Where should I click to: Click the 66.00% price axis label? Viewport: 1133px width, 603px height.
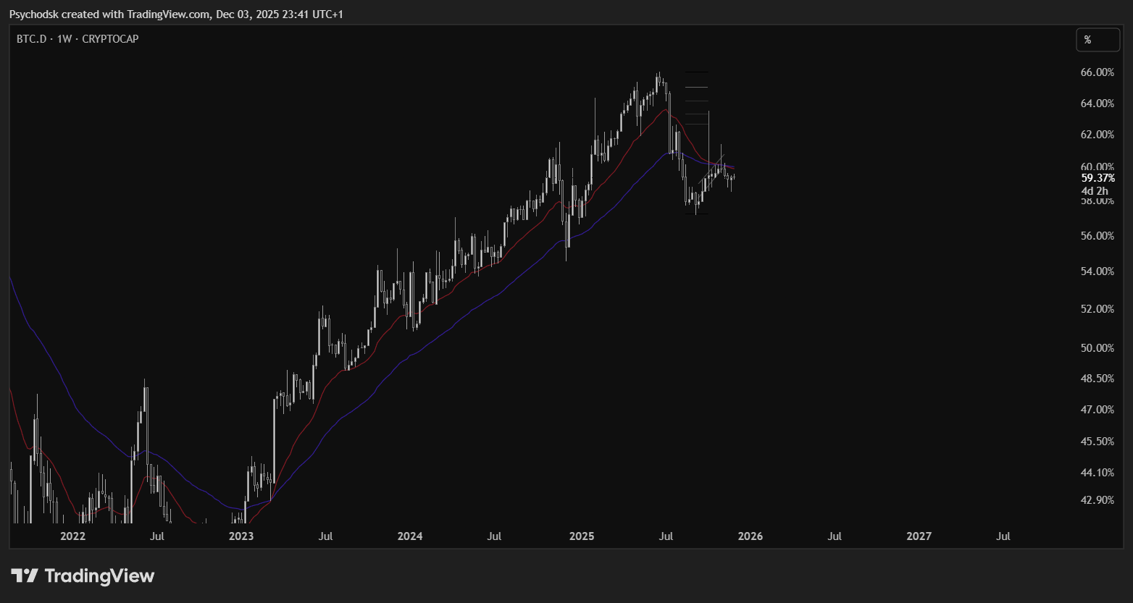pyautogui.click(x=1097, y=72)
